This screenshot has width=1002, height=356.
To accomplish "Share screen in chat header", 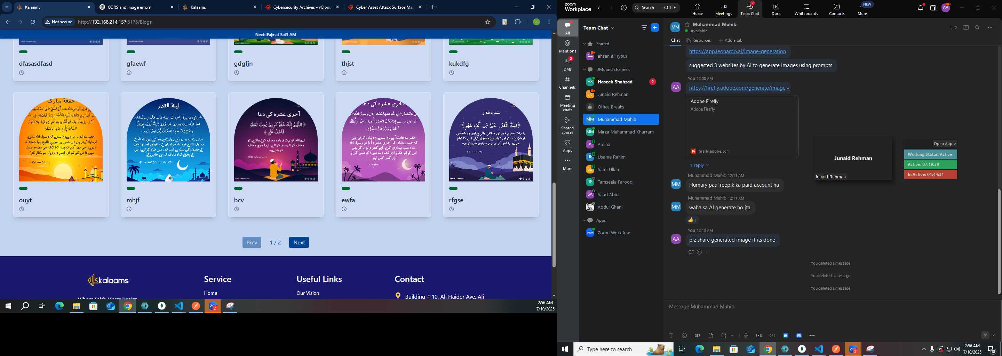I will [965, 27].
